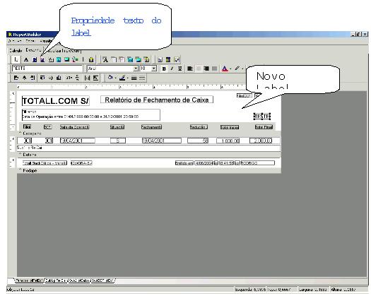Select the System Variable component tool
Viewport: 371px width, 296px height.
pyautogui.click(x=51, y=60)
